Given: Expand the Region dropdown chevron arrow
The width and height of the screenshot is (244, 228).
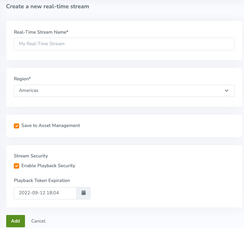Looking at the screenshot, I should pyautogui.click(x=227, y=91).
